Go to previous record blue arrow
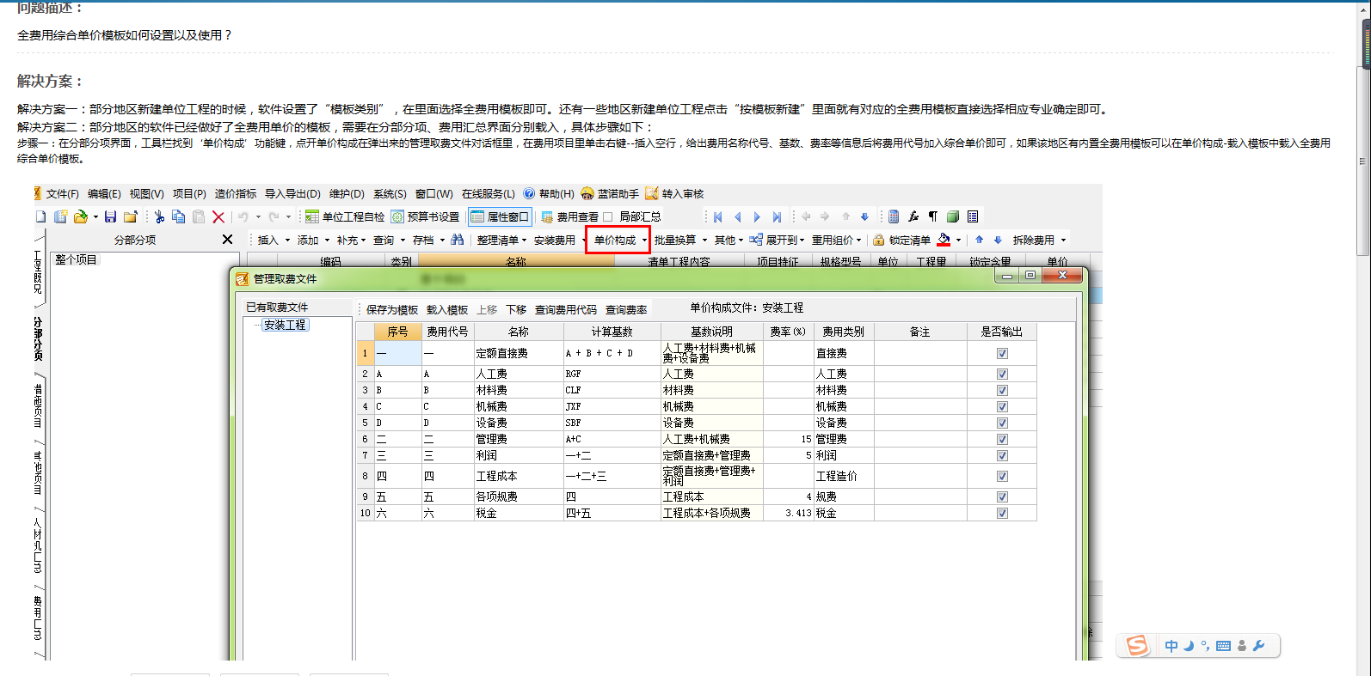 pos(737,216)
